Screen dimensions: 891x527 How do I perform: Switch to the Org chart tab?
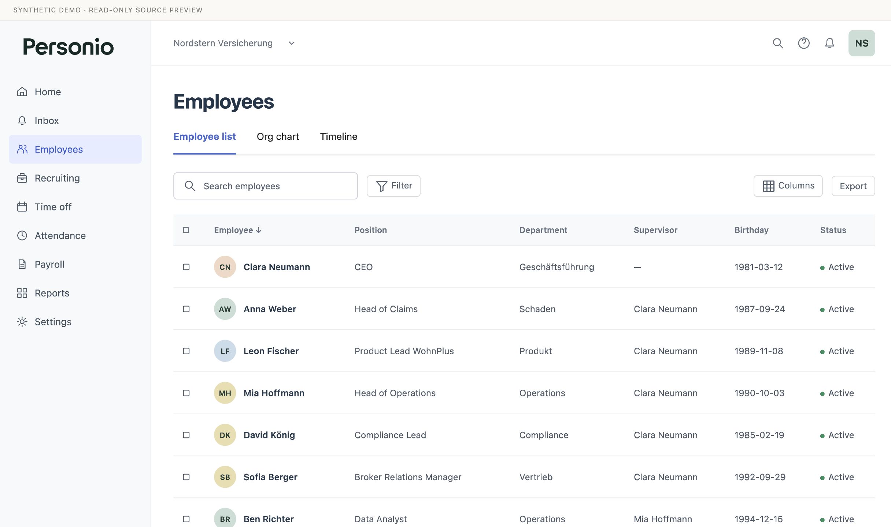pyautogui.click(x=278, y=137)
